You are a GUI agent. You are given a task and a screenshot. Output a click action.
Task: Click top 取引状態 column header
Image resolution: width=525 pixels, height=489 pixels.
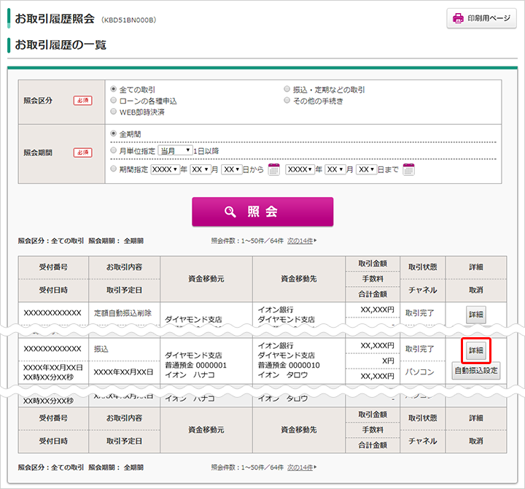click(x=422, y=267)
